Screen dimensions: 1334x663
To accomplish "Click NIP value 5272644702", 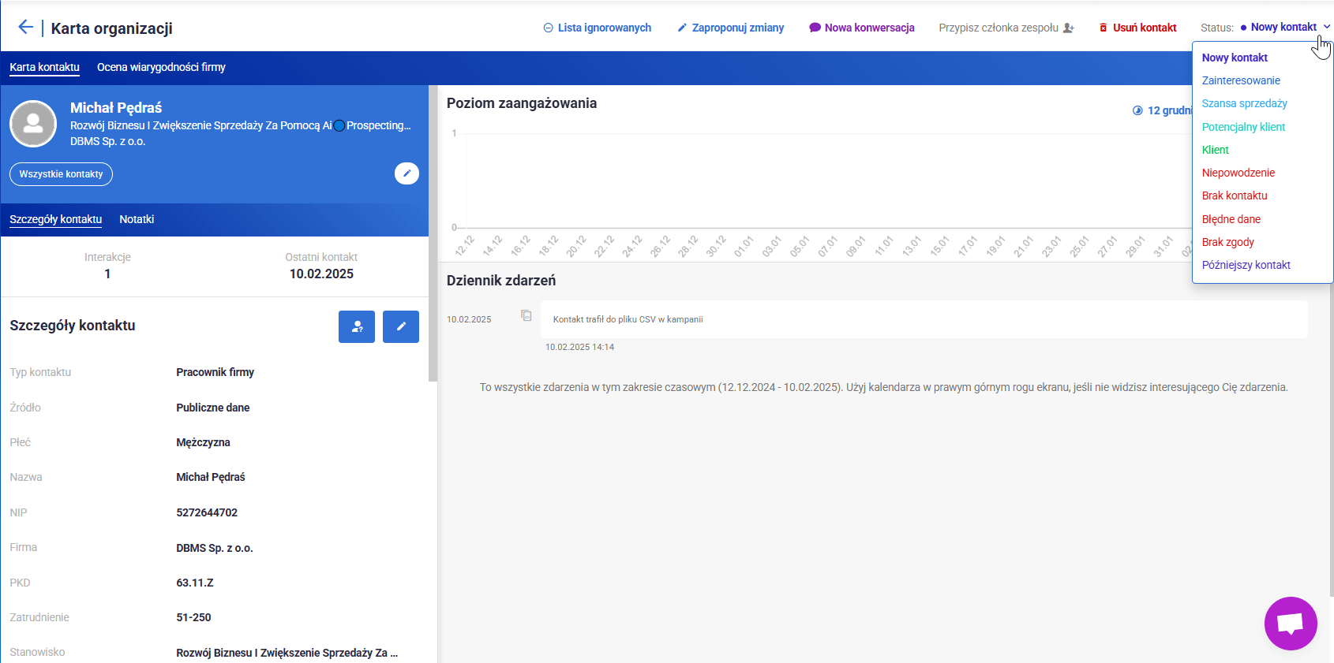I will point(207,512).
